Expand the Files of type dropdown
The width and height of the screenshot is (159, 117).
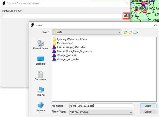pyautogui.click(x=131, y=112)
